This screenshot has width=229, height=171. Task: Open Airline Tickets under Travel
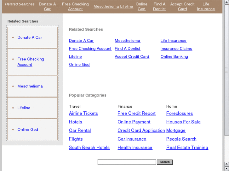pos(83,113)
